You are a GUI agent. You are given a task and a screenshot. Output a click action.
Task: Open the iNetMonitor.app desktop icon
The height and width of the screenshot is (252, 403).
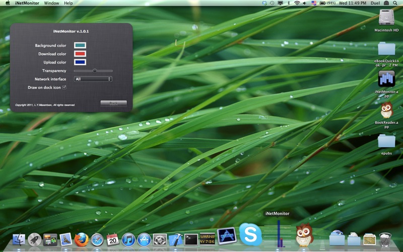pos(386,79)
